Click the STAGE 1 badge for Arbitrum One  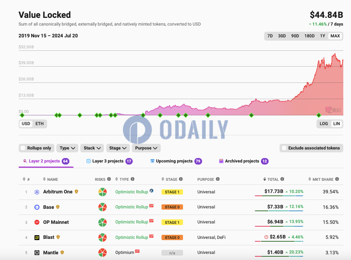coord(172,192)
